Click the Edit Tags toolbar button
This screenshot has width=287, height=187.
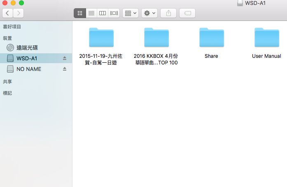(x=187, y=13)
